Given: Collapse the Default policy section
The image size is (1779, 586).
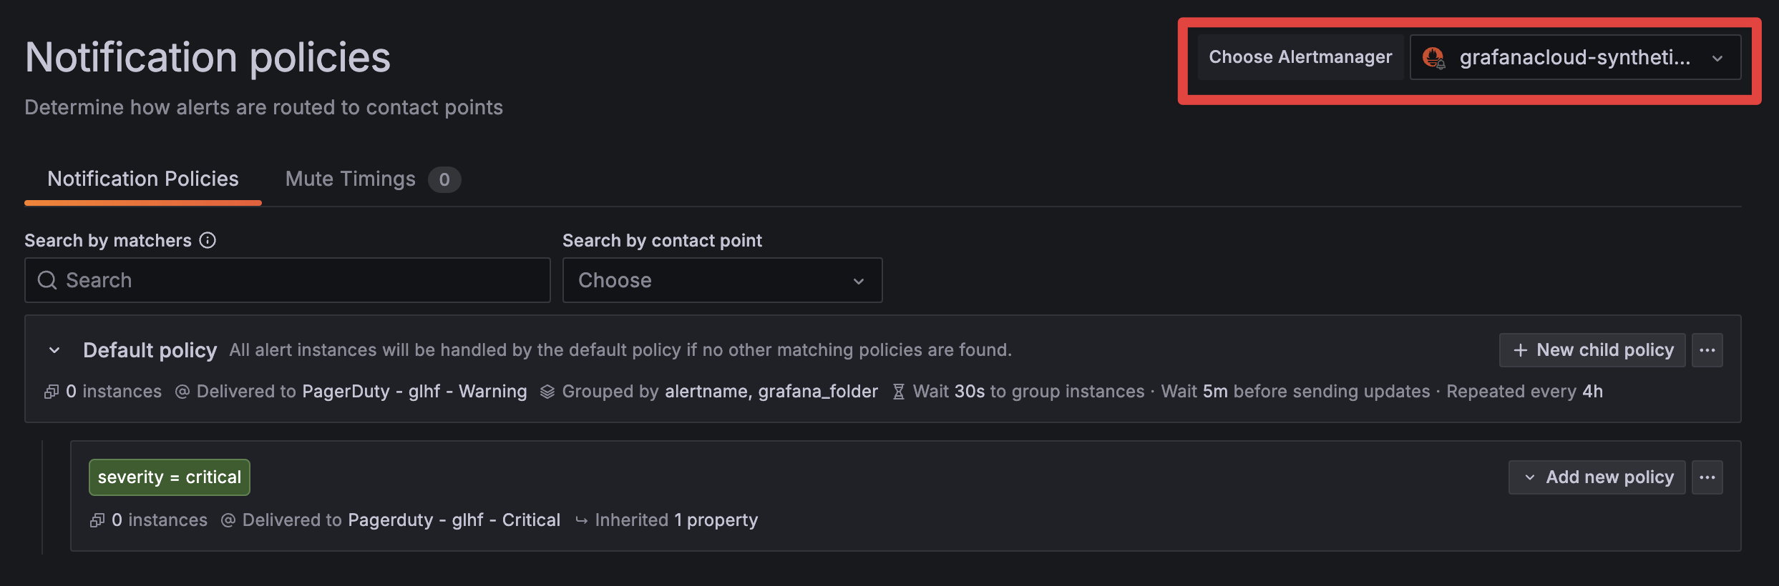Looking at the screenshot, I should coord(54,350).
